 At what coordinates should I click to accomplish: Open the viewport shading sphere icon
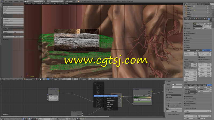36,79
